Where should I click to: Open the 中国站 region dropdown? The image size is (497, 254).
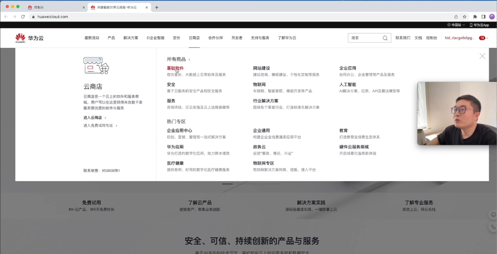pos(456,25)
